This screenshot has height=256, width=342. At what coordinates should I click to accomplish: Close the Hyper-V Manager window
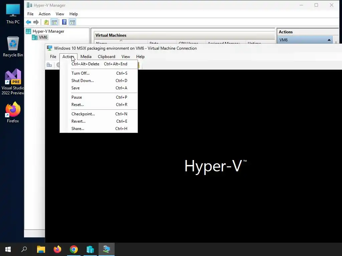[x=332, y=5]
